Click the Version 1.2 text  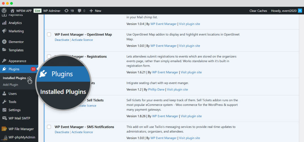click(134, 90)
